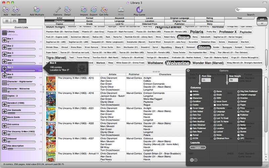Viewport: 269px width, 168px height.
Task: Enable the Price column in Options
Action: (x=239, y=108)
